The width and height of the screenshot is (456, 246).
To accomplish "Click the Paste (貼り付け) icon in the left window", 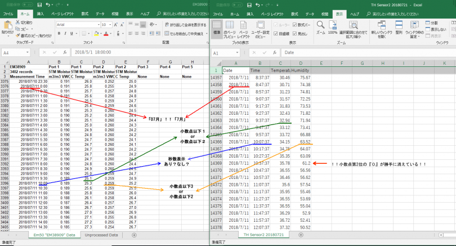I will [x=7, y=25].
